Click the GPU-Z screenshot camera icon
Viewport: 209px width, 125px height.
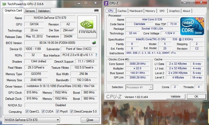(96, 10)
